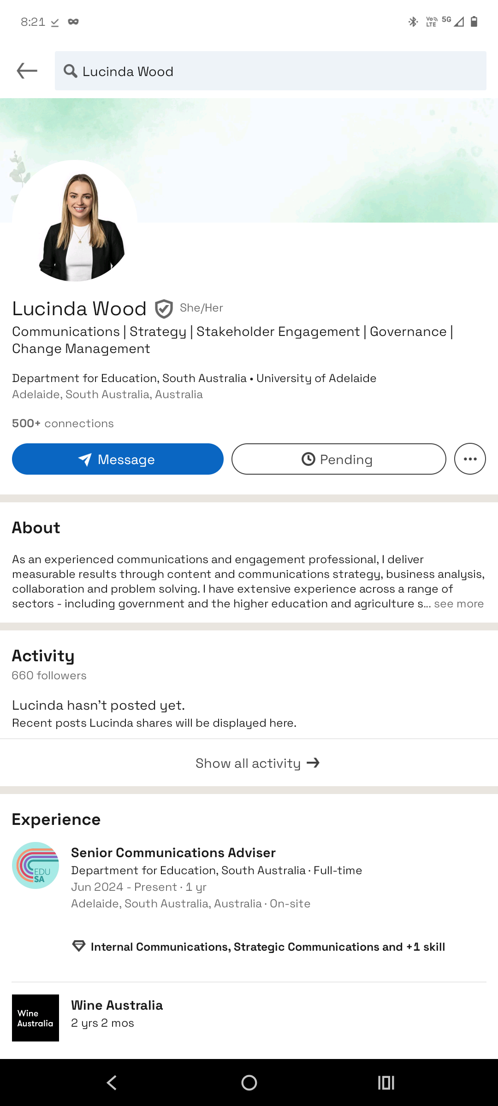Tap Department for Education, South Australia in header

(x=129, y=378)
